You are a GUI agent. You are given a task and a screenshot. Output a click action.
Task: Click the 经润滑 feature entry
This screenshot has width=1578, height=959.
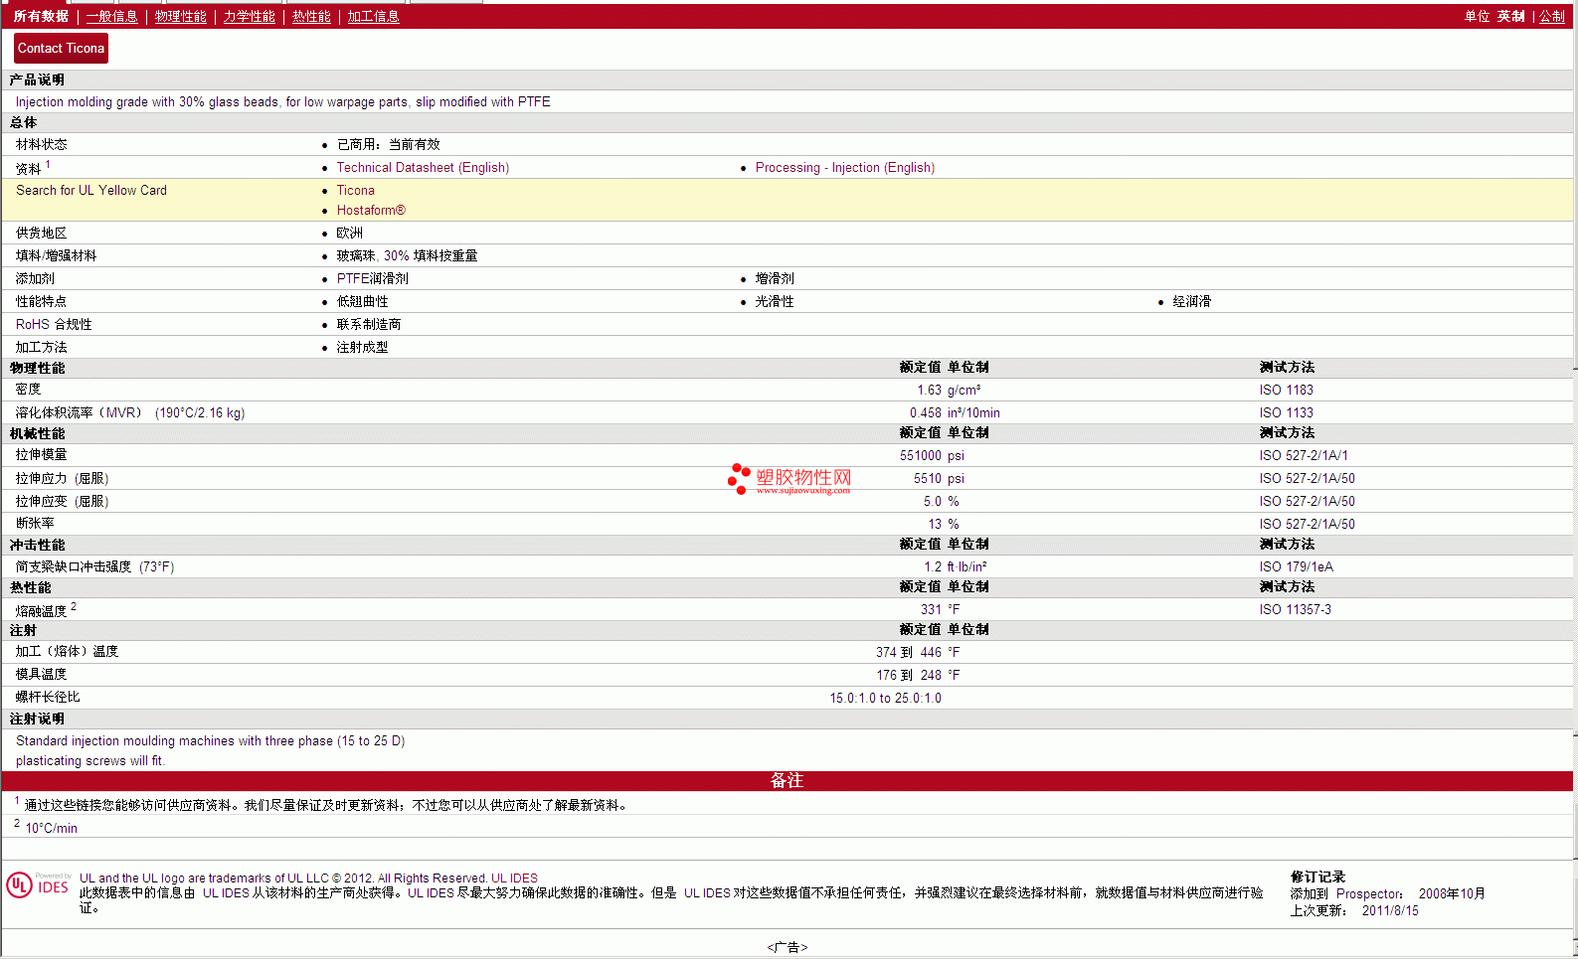pos(1191,301)
